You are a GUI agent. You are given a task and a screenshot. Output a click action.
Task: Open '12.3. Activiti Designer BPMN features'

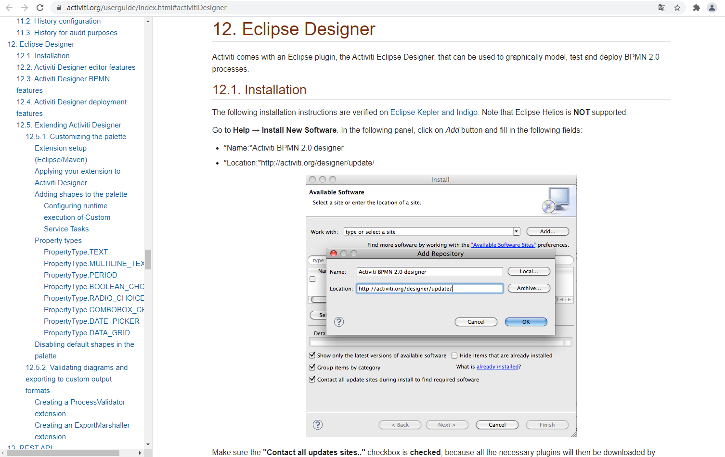[x=63, y=85]
